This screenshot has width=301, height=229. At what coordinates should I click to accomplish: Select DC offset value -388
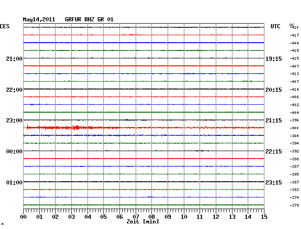pyautogui.click(x=294, y=159)
